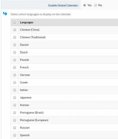Viewport: 118px width, 139px height.
Task: Select Yes for Enable Global Calendar
Action: [x=85, y=5]
